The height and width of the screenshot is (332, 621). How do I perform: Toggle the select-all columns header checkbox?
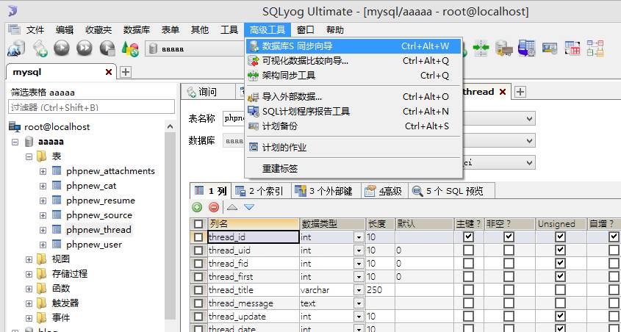pos(198,223)
